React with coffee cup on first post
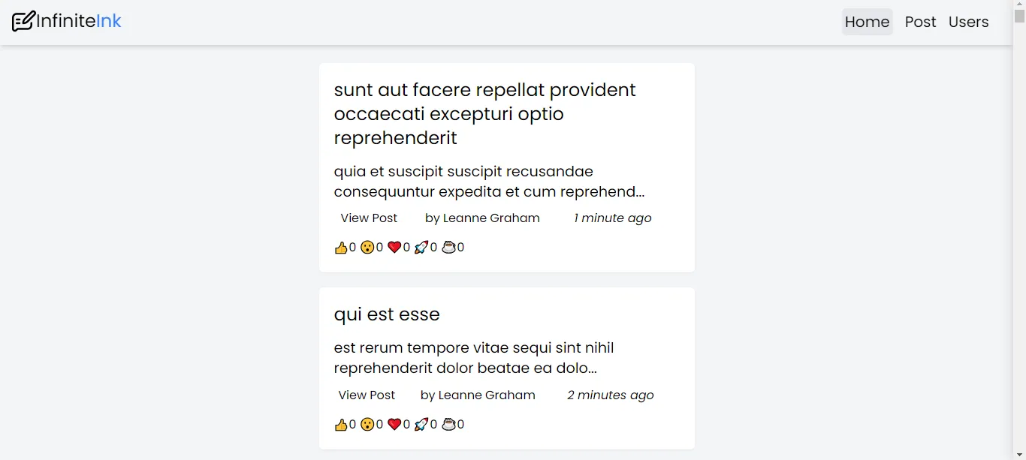This screenshot has height=460, width=1026. 453,248
